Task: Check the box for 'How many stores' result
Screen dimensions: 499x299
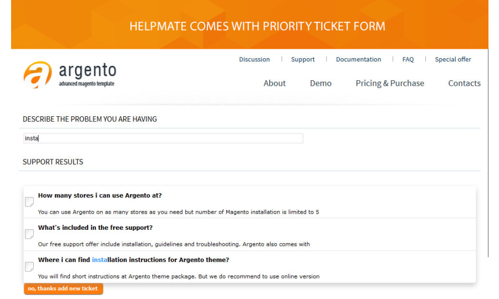Action: click(29, 202)
